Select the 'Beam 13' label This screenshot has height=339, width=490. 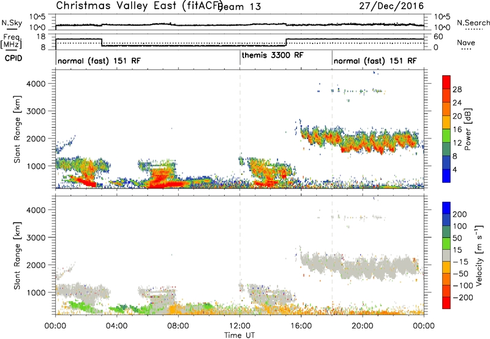[239, 7]
